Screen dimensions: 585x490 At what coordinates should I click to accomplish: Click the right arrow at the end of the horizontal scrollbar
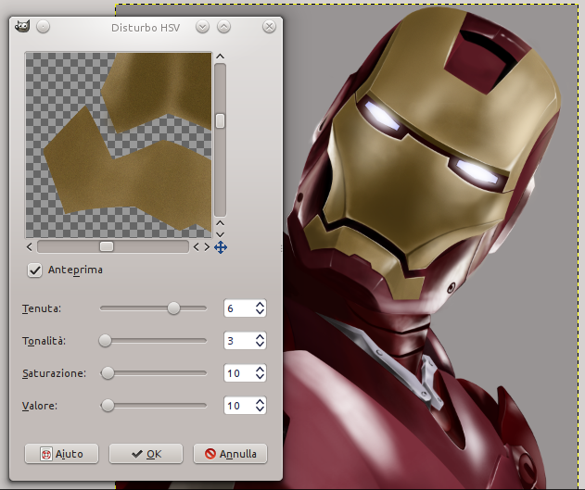click(x=207, y=247)
